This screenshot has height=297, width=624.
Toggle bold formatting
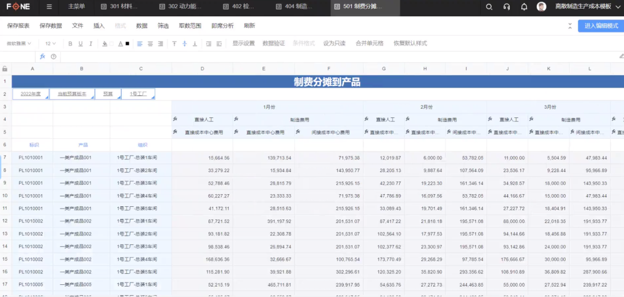pyautogui.click(x=70, y=44)
